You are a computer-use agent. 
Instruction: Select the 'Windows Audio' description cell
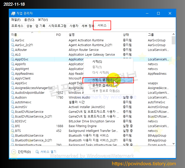click(x=79, y=98)
